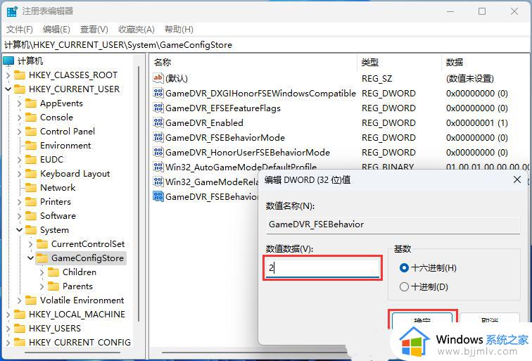The image size is (532, 361).
Task: Expand the Parents subkey
Action: 42,286
